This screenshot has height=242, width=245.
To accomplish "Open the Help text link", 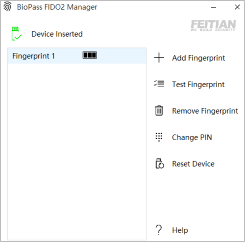I will (180, 230).
